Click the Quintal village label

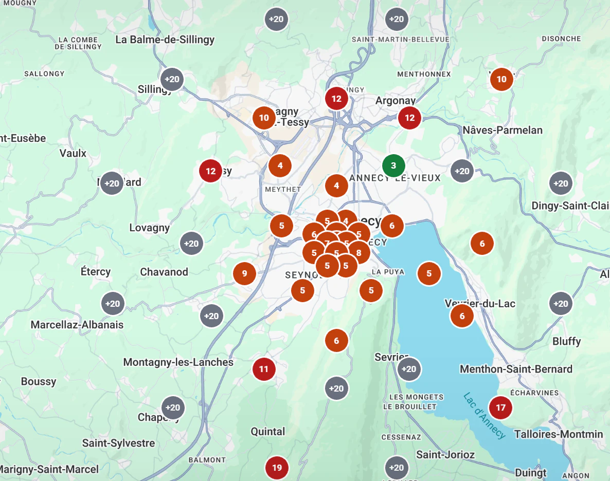pos(267,432)
